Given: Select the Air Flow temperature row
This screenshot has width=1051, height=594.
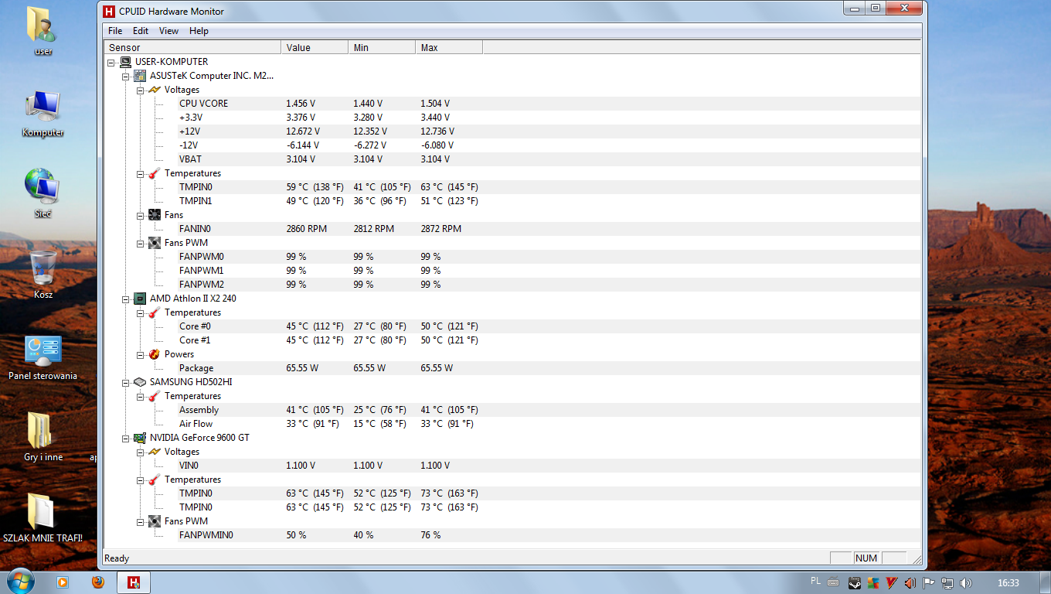Looking at the screenshot, I should click(549, 424).
